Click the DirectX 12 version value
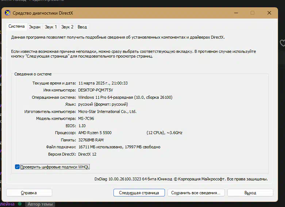The height and width of the screenshot is (207, 285). [87, 154]
